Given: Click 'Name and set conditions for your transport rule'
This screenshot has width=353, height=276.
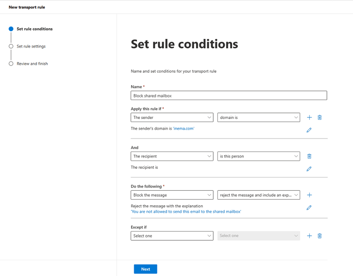Looking at the screenshot, I should point(173,71).
